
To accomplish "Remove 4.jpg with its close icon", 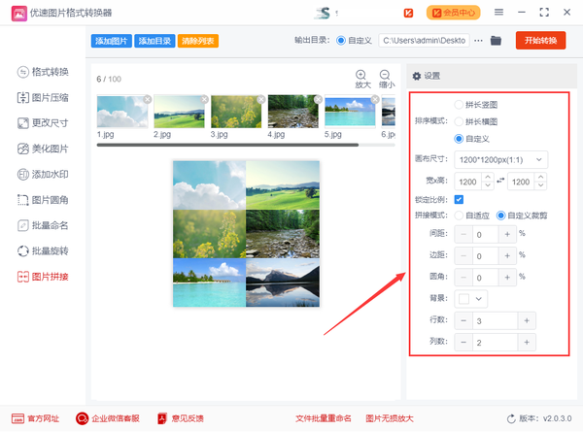I will tap(319, 99).
